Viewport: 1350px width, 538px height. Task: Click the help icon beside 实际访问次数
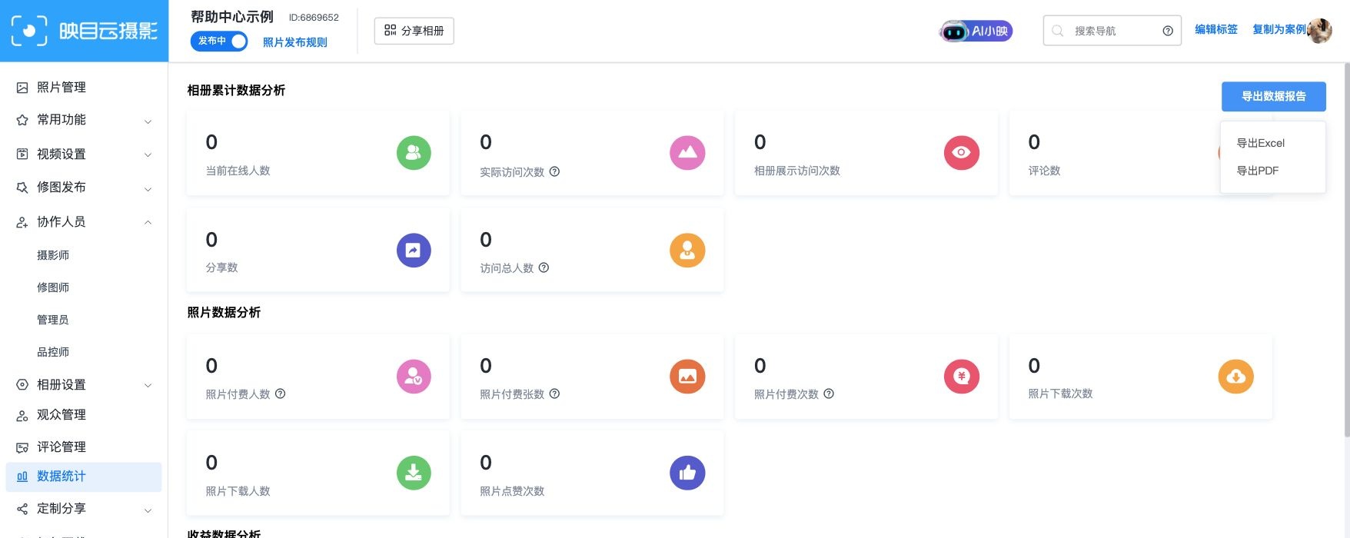554,171
